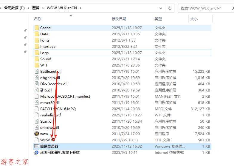Sort files by 名称 column header

(38, 19)
